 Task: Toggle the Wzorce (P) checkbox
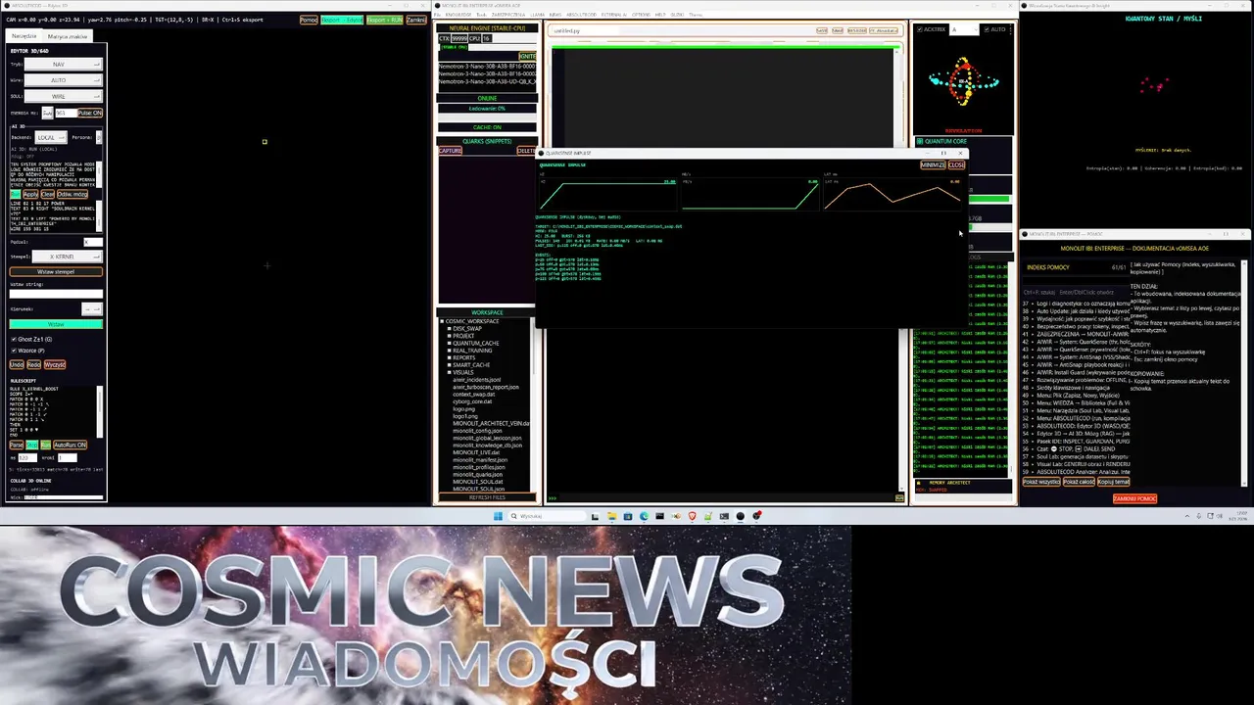[x=15, y=350]
